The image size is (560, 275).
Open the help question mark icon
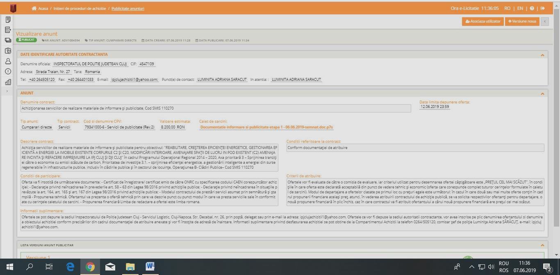tap(532, 8)
